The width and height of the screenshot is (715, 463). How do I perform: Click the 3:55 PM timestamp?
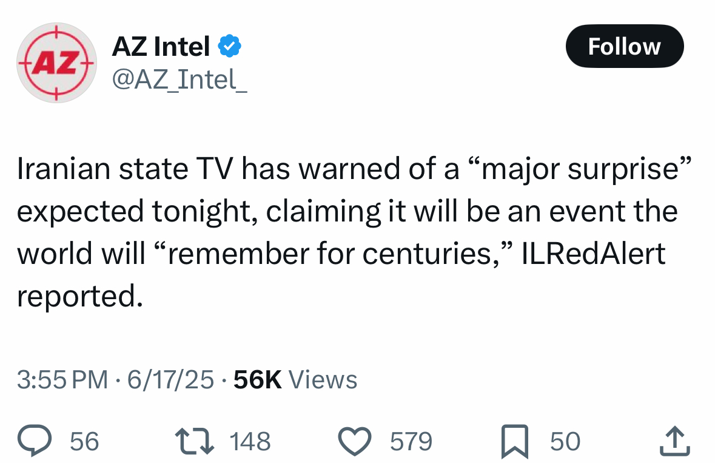tap(62, 379)
